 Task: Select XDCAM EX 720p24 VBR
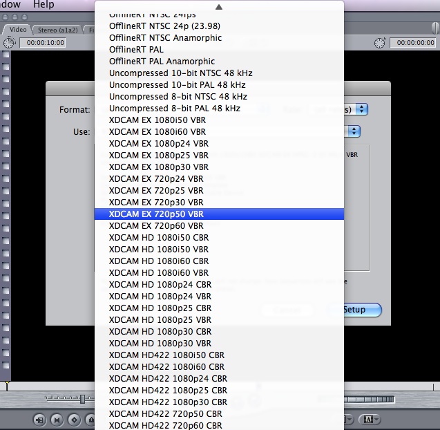point(219,179)
